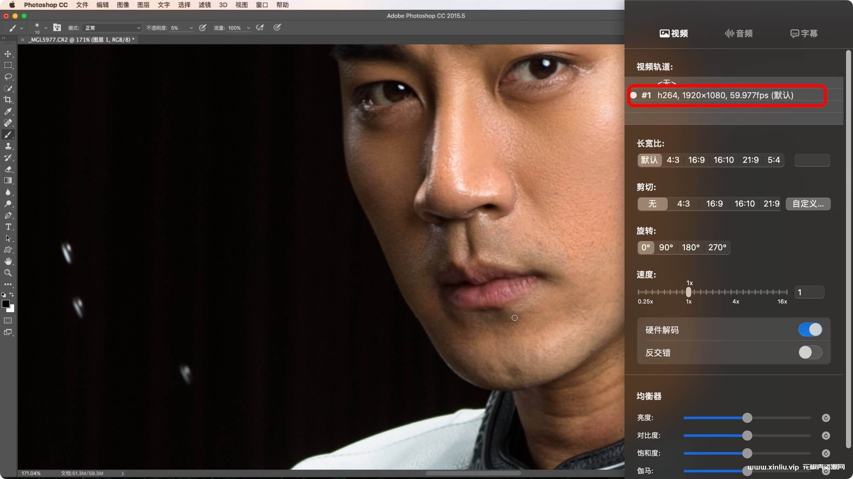This screenshot has width=853, height=479.
Task: Swap foreground and background colors
Action: 12,294
